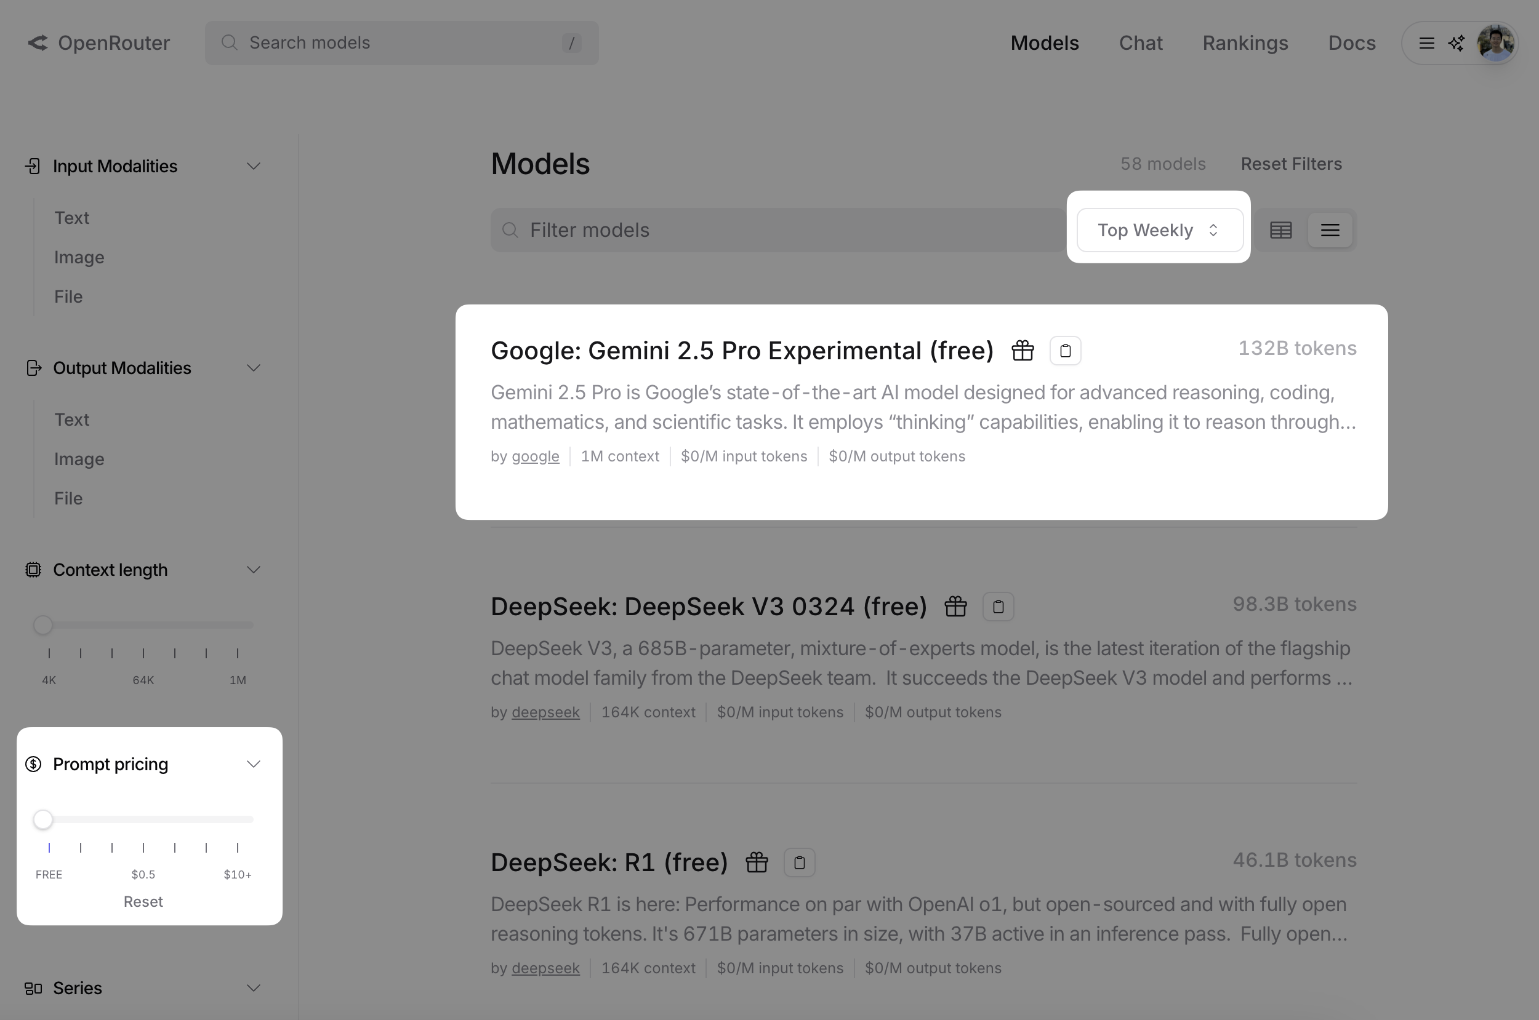
Task: Open the Docs page
Action: pos(1352,43)
